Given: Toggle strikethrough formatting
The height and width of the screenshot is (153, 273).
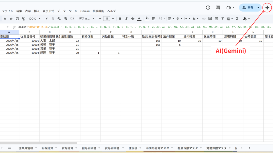Looking at the screenshot, I should pyautogui.click(x=133, y=19).
